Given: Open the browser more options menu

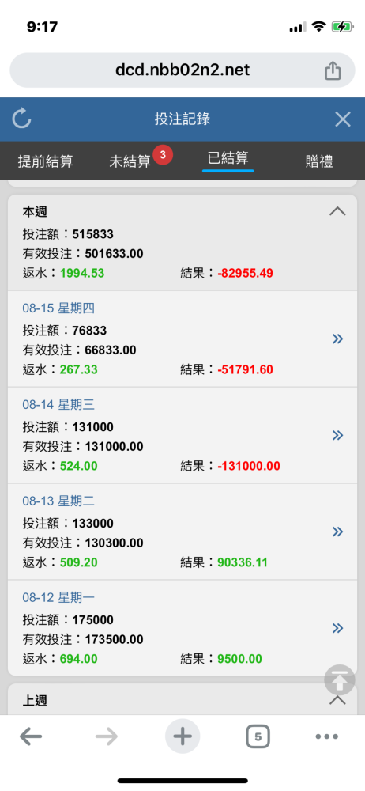Looking at the screenshot, I should [x=327, y=737].
